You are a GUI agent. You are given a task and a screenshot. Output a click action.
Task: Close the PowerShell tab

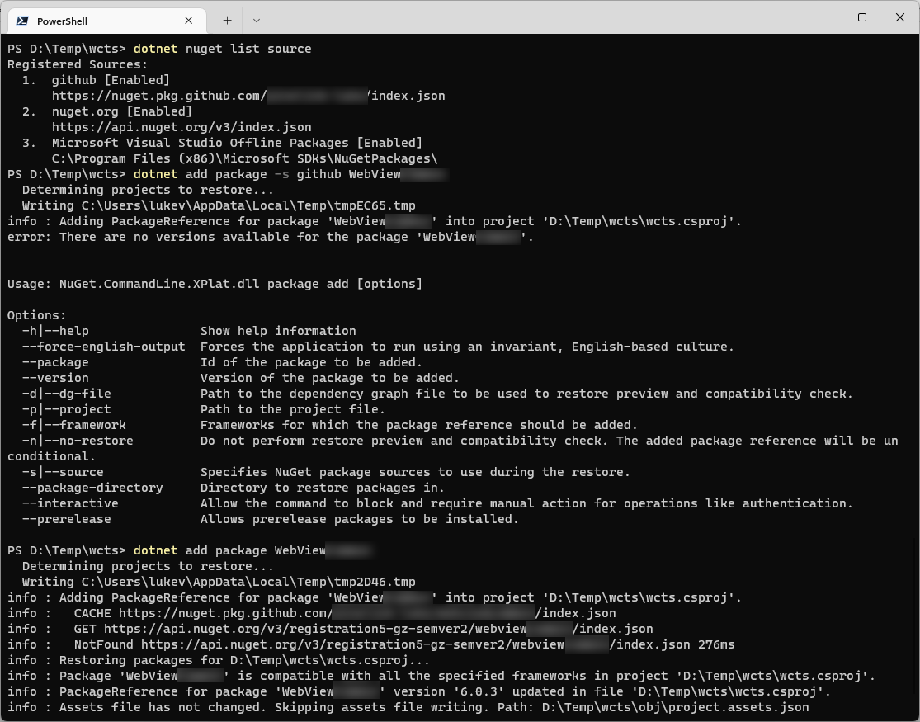[188, 21]
